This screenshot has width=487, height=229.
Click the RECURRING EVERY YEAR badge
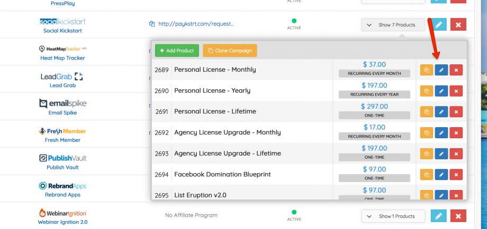(374, 94)
